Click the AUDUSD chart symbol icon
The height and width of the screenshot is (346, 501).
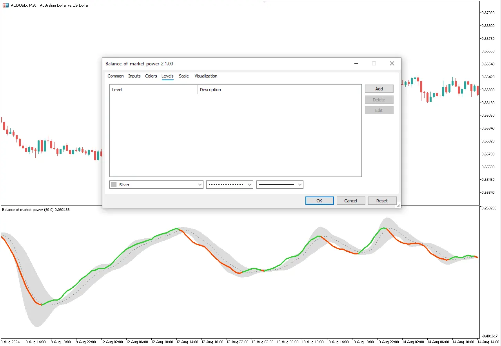[5, 5]
